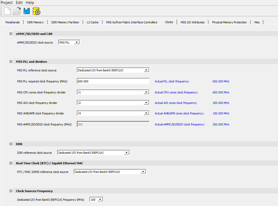
Task: Collapse the eMMC/SD/SDIO and CAN section
Action: click(x=11, y=34)
